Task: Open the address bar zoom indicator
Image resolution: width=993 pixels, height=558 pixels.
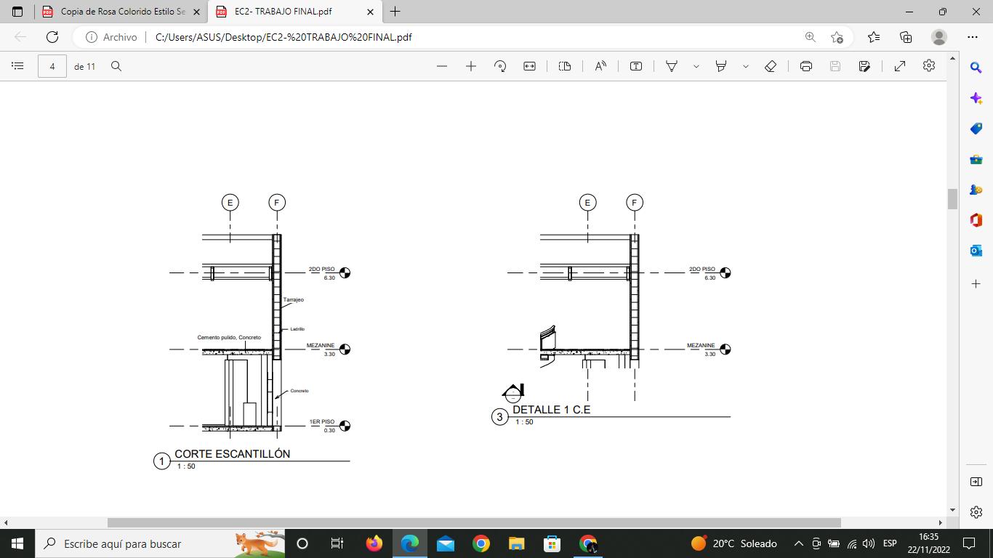Action: [810, 37]
